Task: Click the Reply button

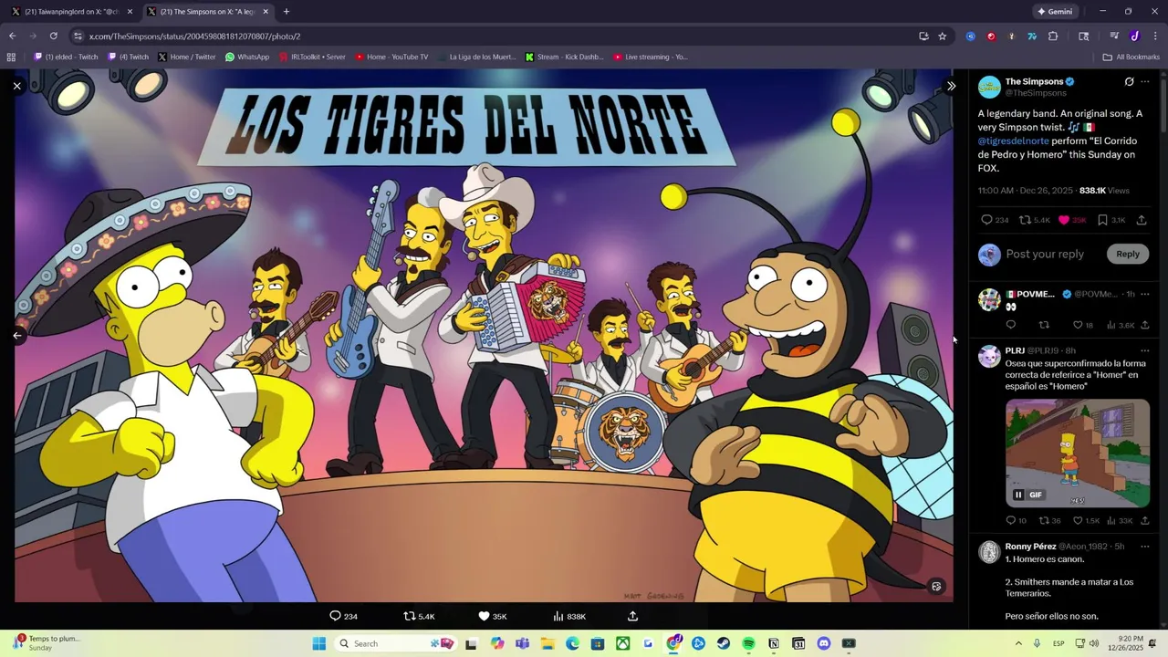Action: [x=1128, y=254]
